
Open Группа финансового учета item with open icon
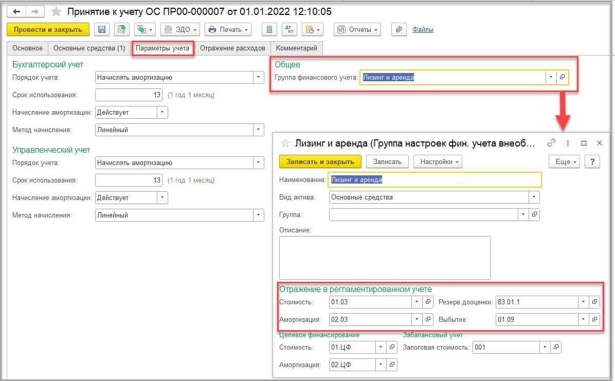click(x=562, y=77)
